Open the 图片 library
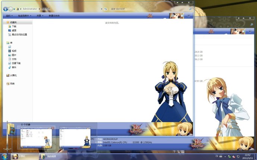The width and height of the screenshot is (257, 160). [x=12, y=55]
